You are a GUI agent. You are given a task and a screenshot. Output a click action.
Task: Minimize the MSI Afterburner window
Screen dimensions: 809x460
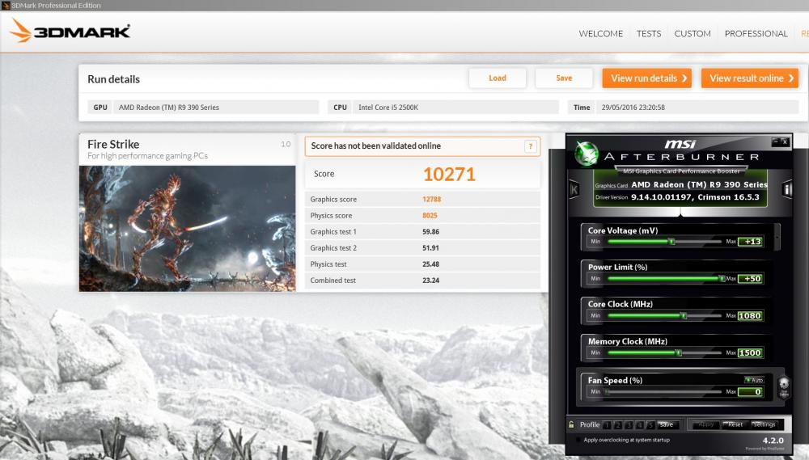click(776, 141)
